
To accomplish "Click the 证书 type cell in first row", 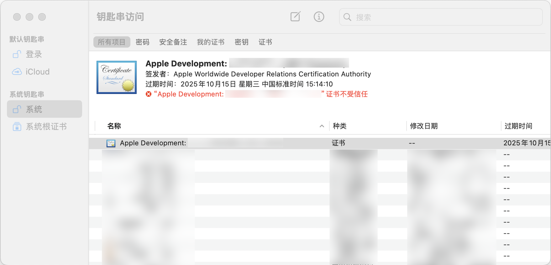I will pos(338,143).
